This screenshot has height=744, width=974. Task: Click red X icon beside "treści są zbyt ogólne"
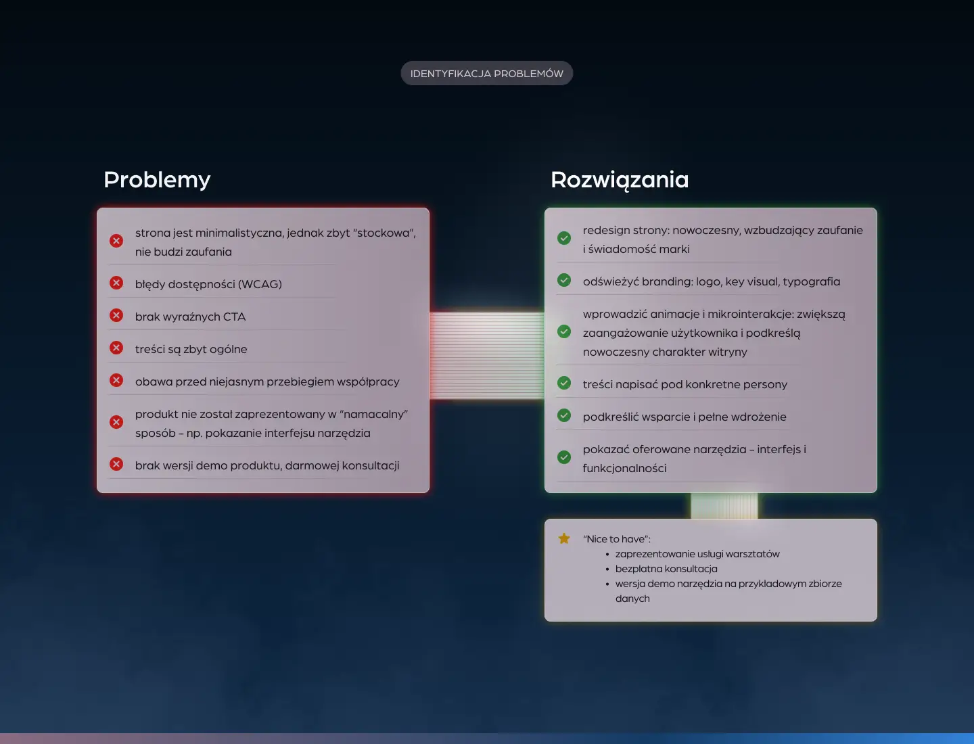(116, 348)
